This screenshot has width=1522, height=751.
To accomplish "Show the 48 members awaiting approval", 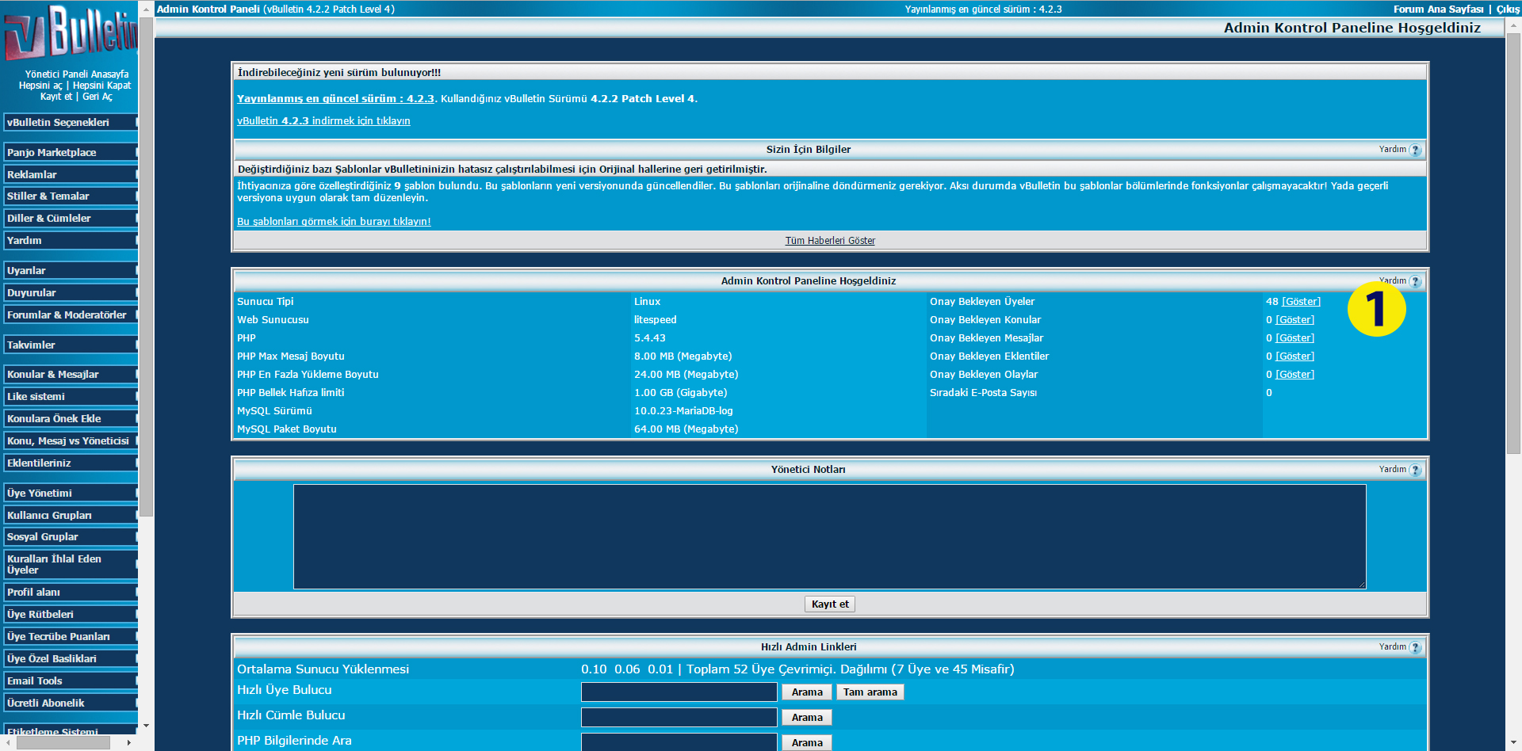I will coord(1301,302).
